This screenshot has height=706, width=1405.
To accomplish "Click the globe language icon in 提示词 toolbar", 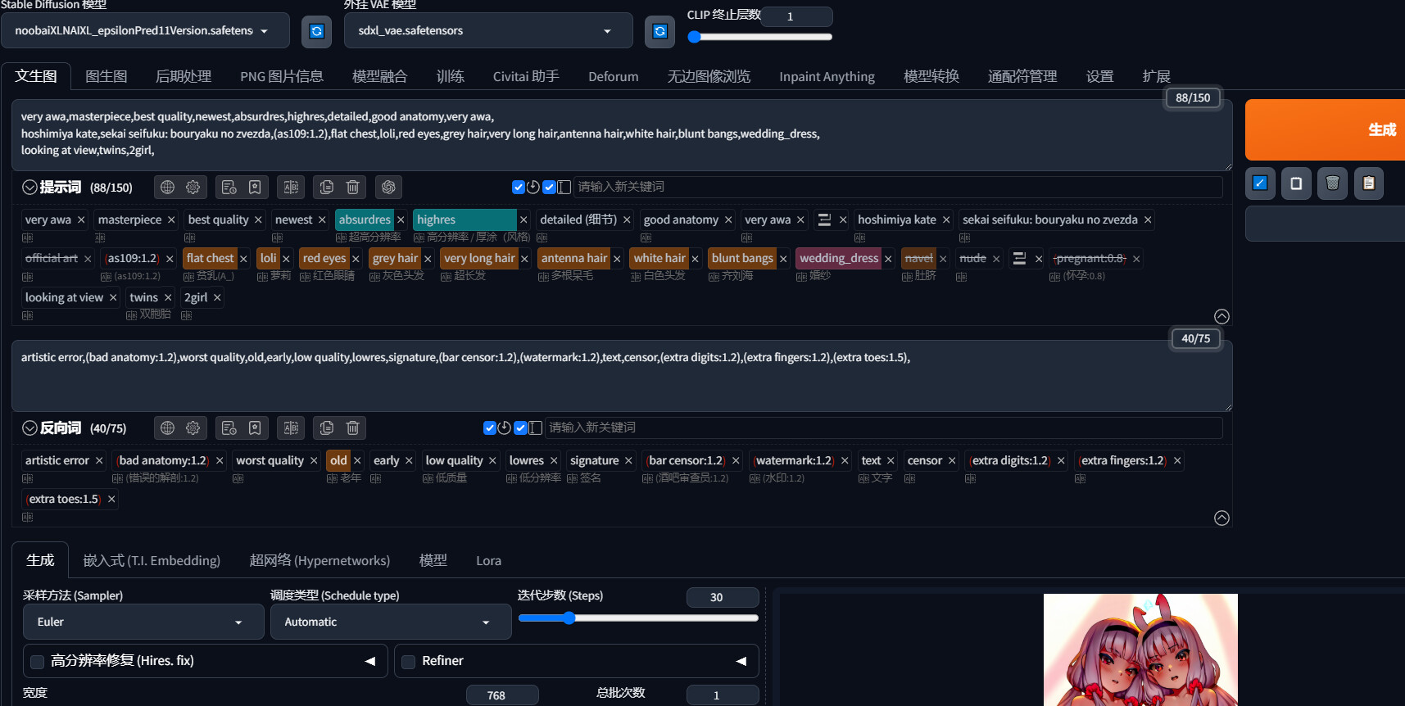I will pyautogui.click(x=167, y=187).
